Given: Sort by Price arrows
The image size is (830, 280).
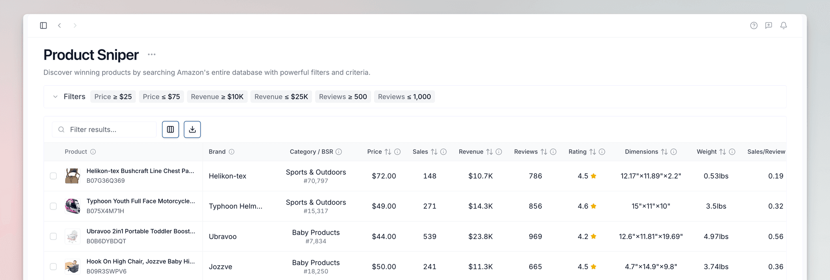Looking at the screenshot, I should (388, 152).
